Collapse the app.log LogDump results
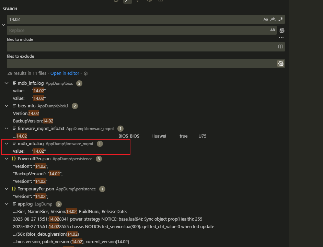 7,204
